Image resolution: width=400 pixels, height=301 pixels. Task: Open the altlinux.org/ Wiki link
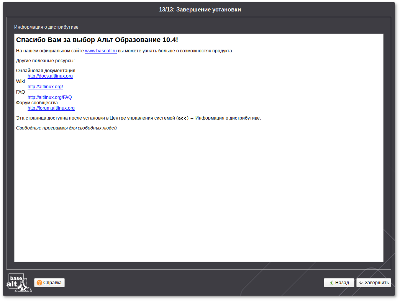(45, 87)
